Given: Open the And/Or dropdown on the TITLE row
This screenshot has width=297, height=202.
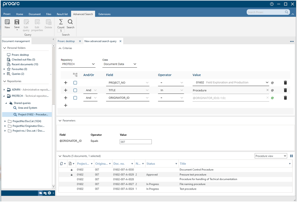Looking at the screenshot, I should coord(90,90).
